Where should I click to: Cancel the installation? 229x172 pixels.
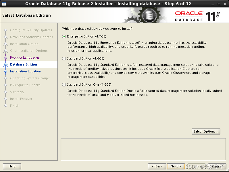217,166
